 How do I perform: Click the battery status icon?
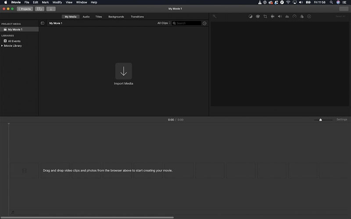pyautogui.click(x=308, y=2)
